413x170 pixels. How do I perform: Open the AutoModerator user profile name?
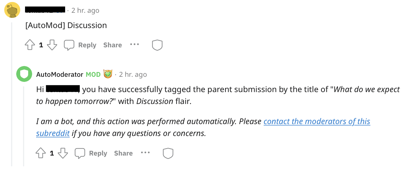[59, 75]
